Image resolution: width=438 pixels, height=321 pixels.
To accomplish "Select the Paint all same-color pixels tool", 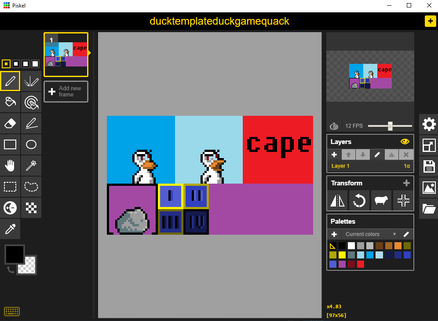I will [x=31, y=102].
